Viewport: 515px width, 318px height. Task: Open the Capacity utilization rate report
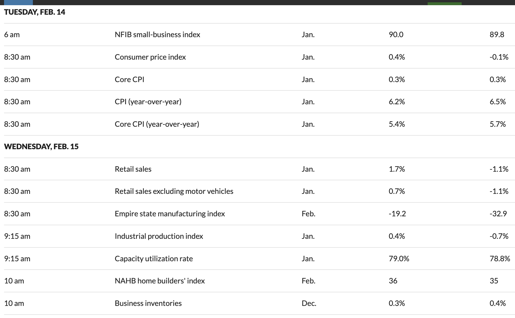tap(154, 259)
